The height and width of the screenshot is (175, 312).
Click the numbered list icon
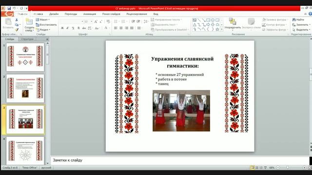tap(123, 21)
